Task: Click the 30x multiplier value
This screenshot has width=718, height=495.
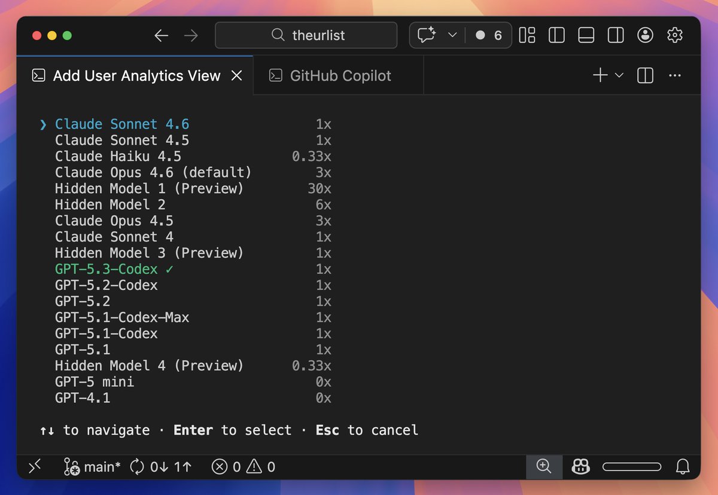Action: (x=320, y=189)
